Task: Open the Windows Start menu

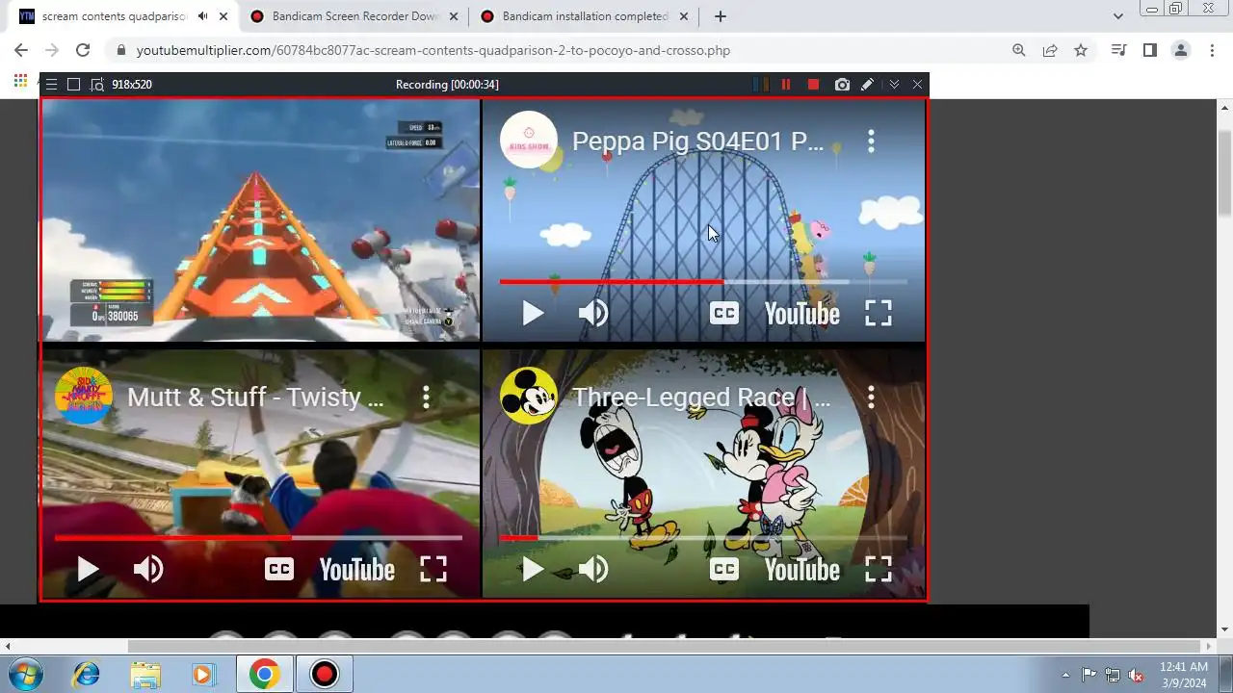Action: tap(25, 674)
